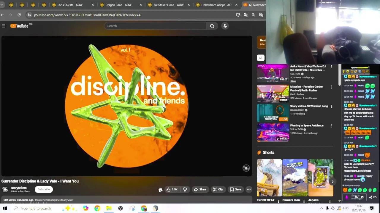This screenshot has width=380, height=213.
Task: Click the extension icon beside like button
Action: pos(160,190)
